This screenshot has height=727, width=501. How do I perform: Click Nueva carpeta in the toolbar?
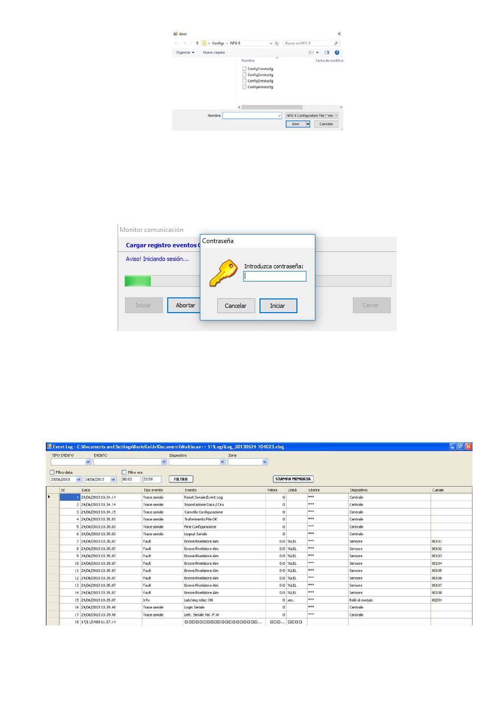(x=214, y=52)
